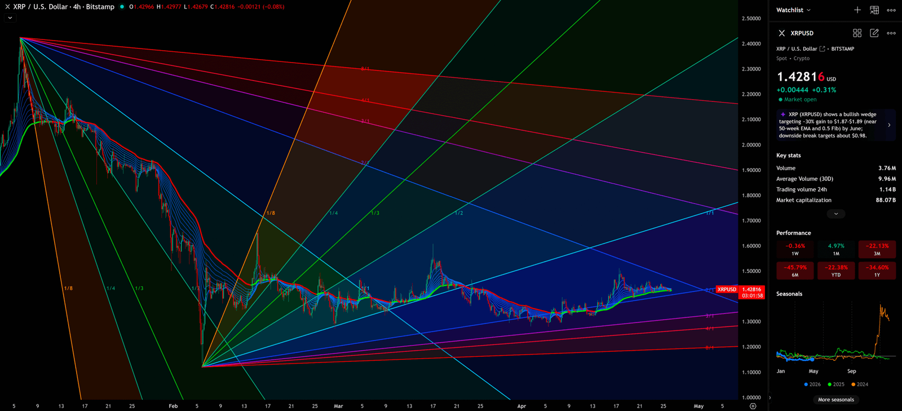
Task: Open the watchlist more options menu
Action: point(891,10)
